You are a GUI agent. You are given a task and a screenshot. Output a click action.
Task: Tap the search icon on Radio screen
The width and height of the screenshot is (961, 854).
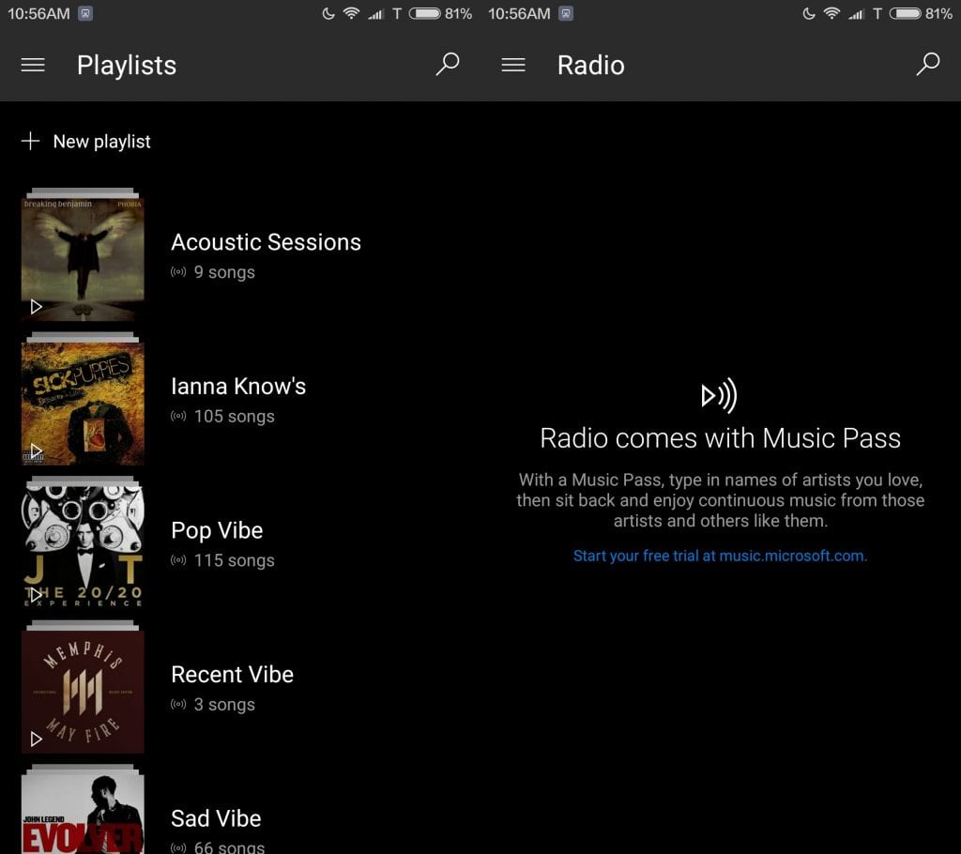pyautogui.click(x=928, y=64)
